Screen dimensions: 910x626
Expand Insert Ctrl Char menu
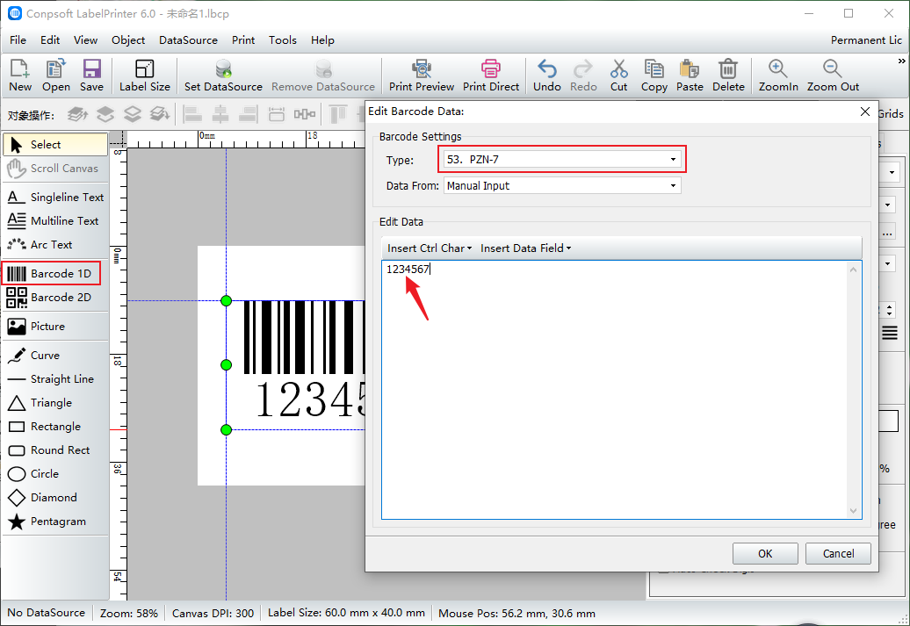[430, 248]
